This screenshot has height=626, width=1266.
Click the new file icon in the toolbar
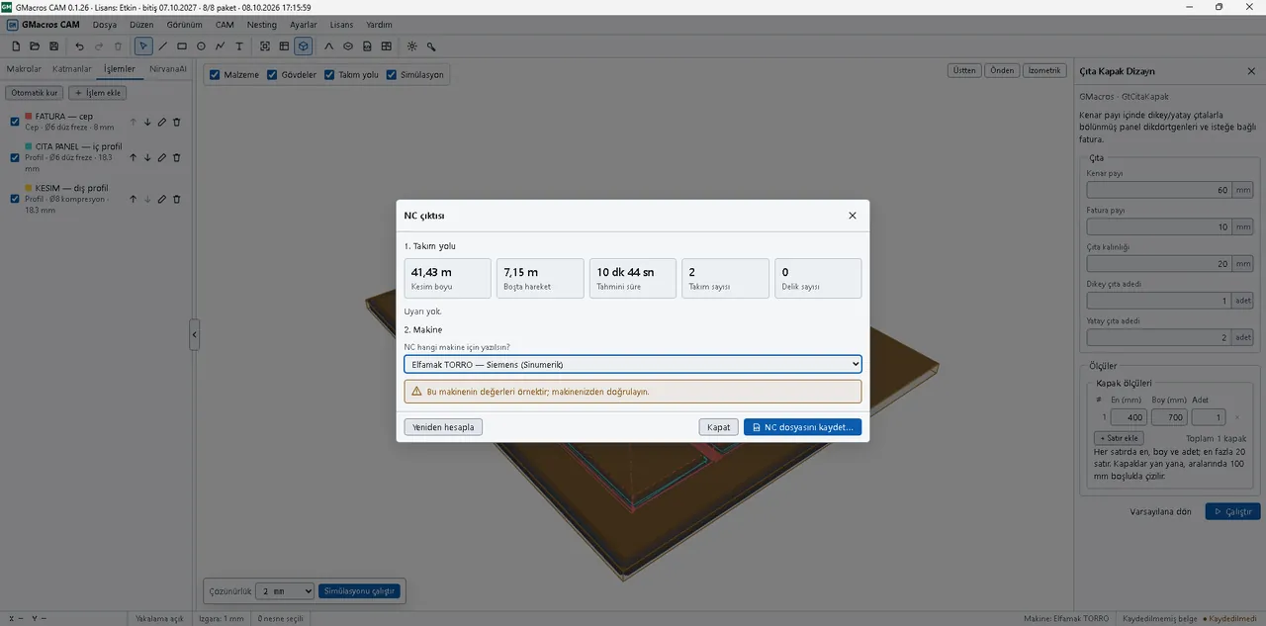(x=17, y=46)
